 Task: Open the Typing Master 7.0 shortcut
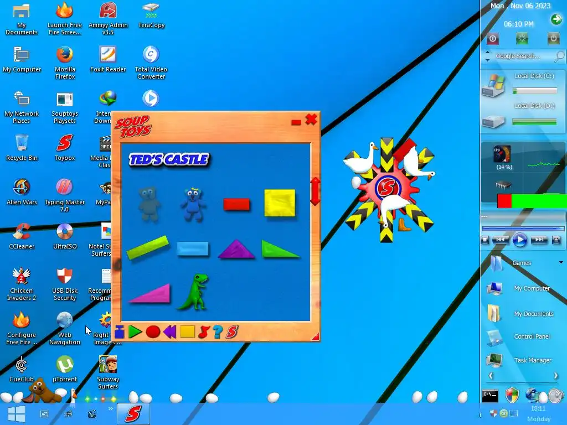(x=65, y=195)
